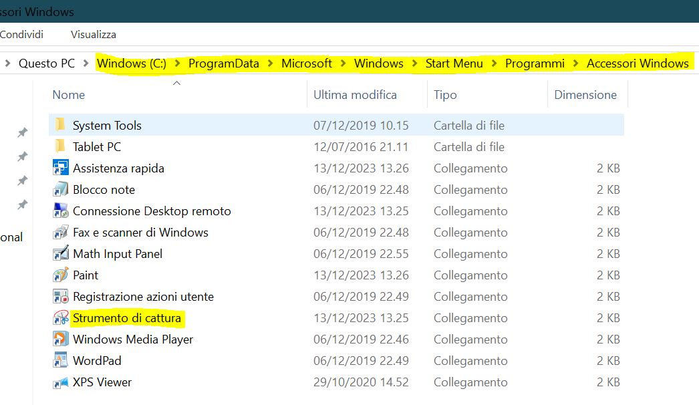This screenshot has height=405, width=699.
Task: Select the System Tools name text
Action: [x=107, y=126]
